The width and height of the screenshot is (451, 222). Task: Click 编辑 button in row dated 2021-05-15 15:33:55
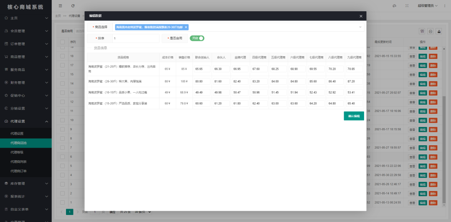[x=422, y=56]
